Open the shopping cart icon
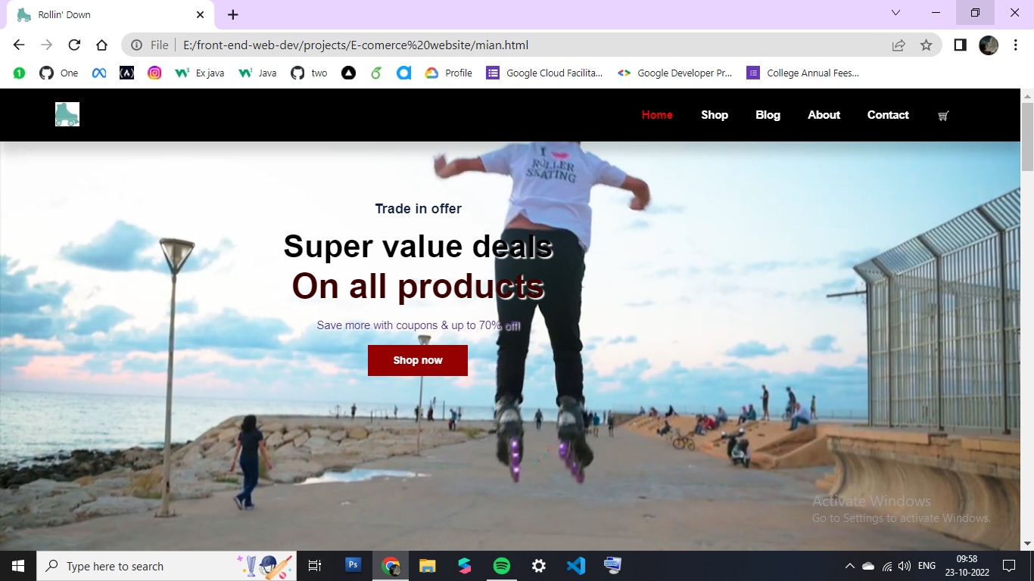 (x=943, y=115)
